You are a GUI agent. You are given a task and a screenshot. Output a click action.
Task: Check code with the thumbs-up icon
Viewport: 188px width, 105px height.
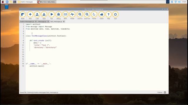[102, 14]
